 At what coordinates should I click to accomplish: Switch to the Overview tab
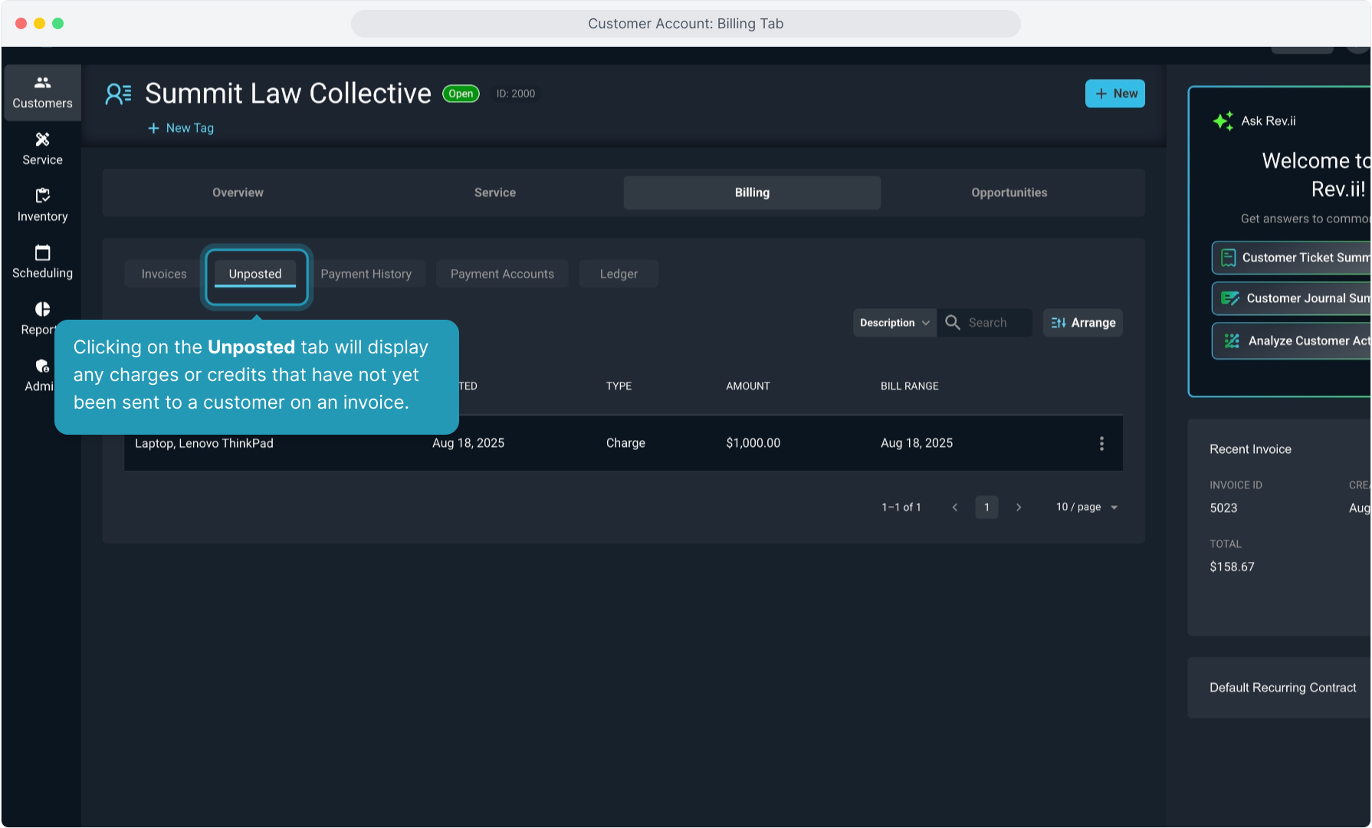(238, 192)
